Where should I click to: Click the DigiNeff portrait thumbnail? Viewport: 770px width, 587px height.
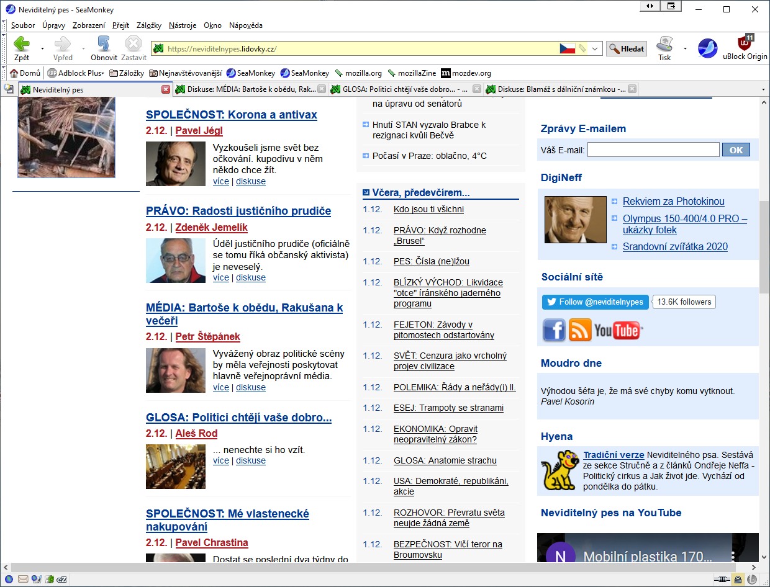click(575, 220)
